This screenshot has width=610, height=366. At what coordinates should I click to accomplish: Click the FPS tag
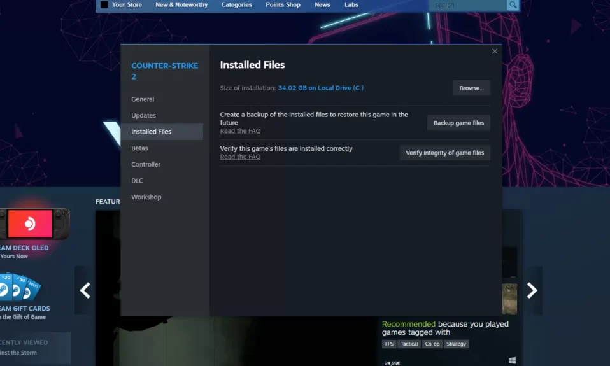[389, 344]
